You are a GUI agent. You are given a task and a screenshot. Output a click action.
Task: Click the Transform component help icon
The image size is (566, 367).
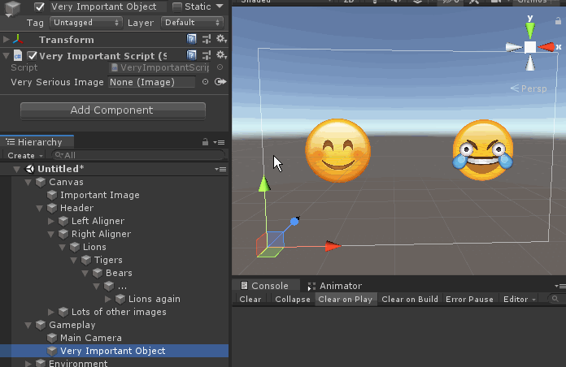pyautogui.click(x=191, y=39)
